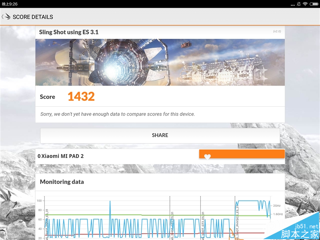The image size is (320, 240).
Task: Tap the 2GHz axis label on chart
Action: pyautogui.click(x=277, y=206)
